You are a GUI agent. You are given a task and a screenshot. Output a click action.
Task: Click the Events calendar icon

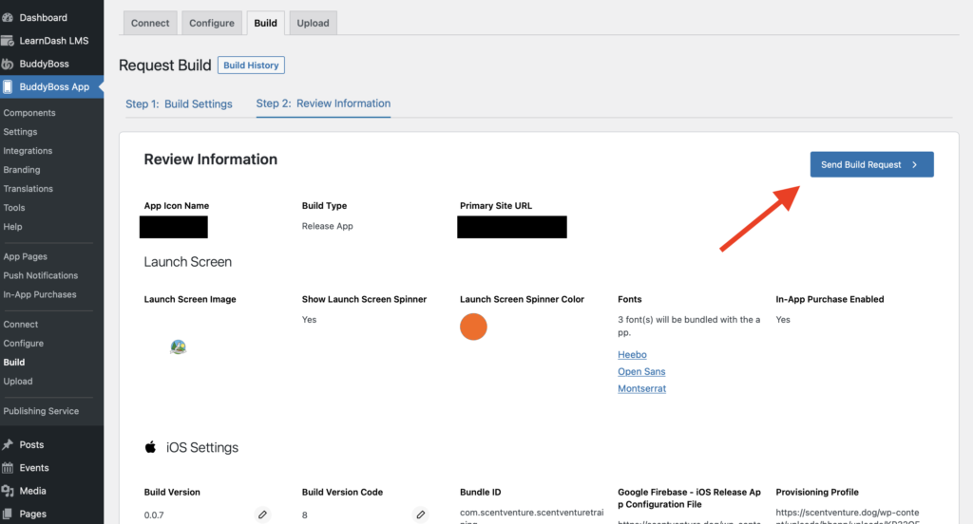tap(9, 468)
